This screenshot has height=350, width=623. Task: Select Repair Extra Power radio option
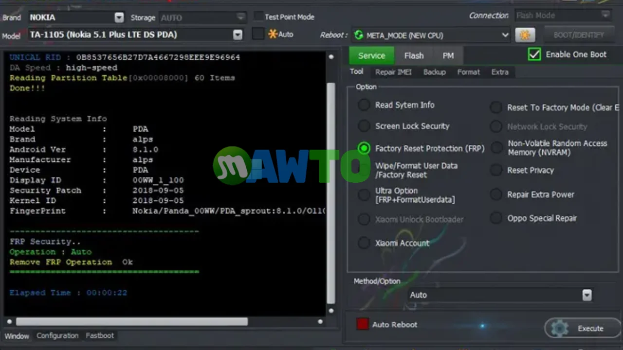tap(495, 194)
